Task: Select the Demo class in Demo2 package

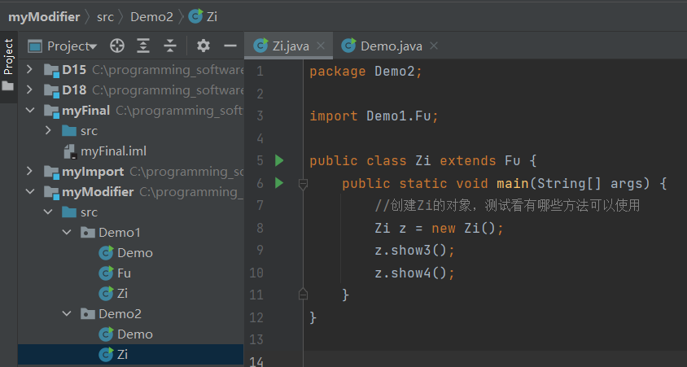Action: pyautogui.click(x=135, y=334)
